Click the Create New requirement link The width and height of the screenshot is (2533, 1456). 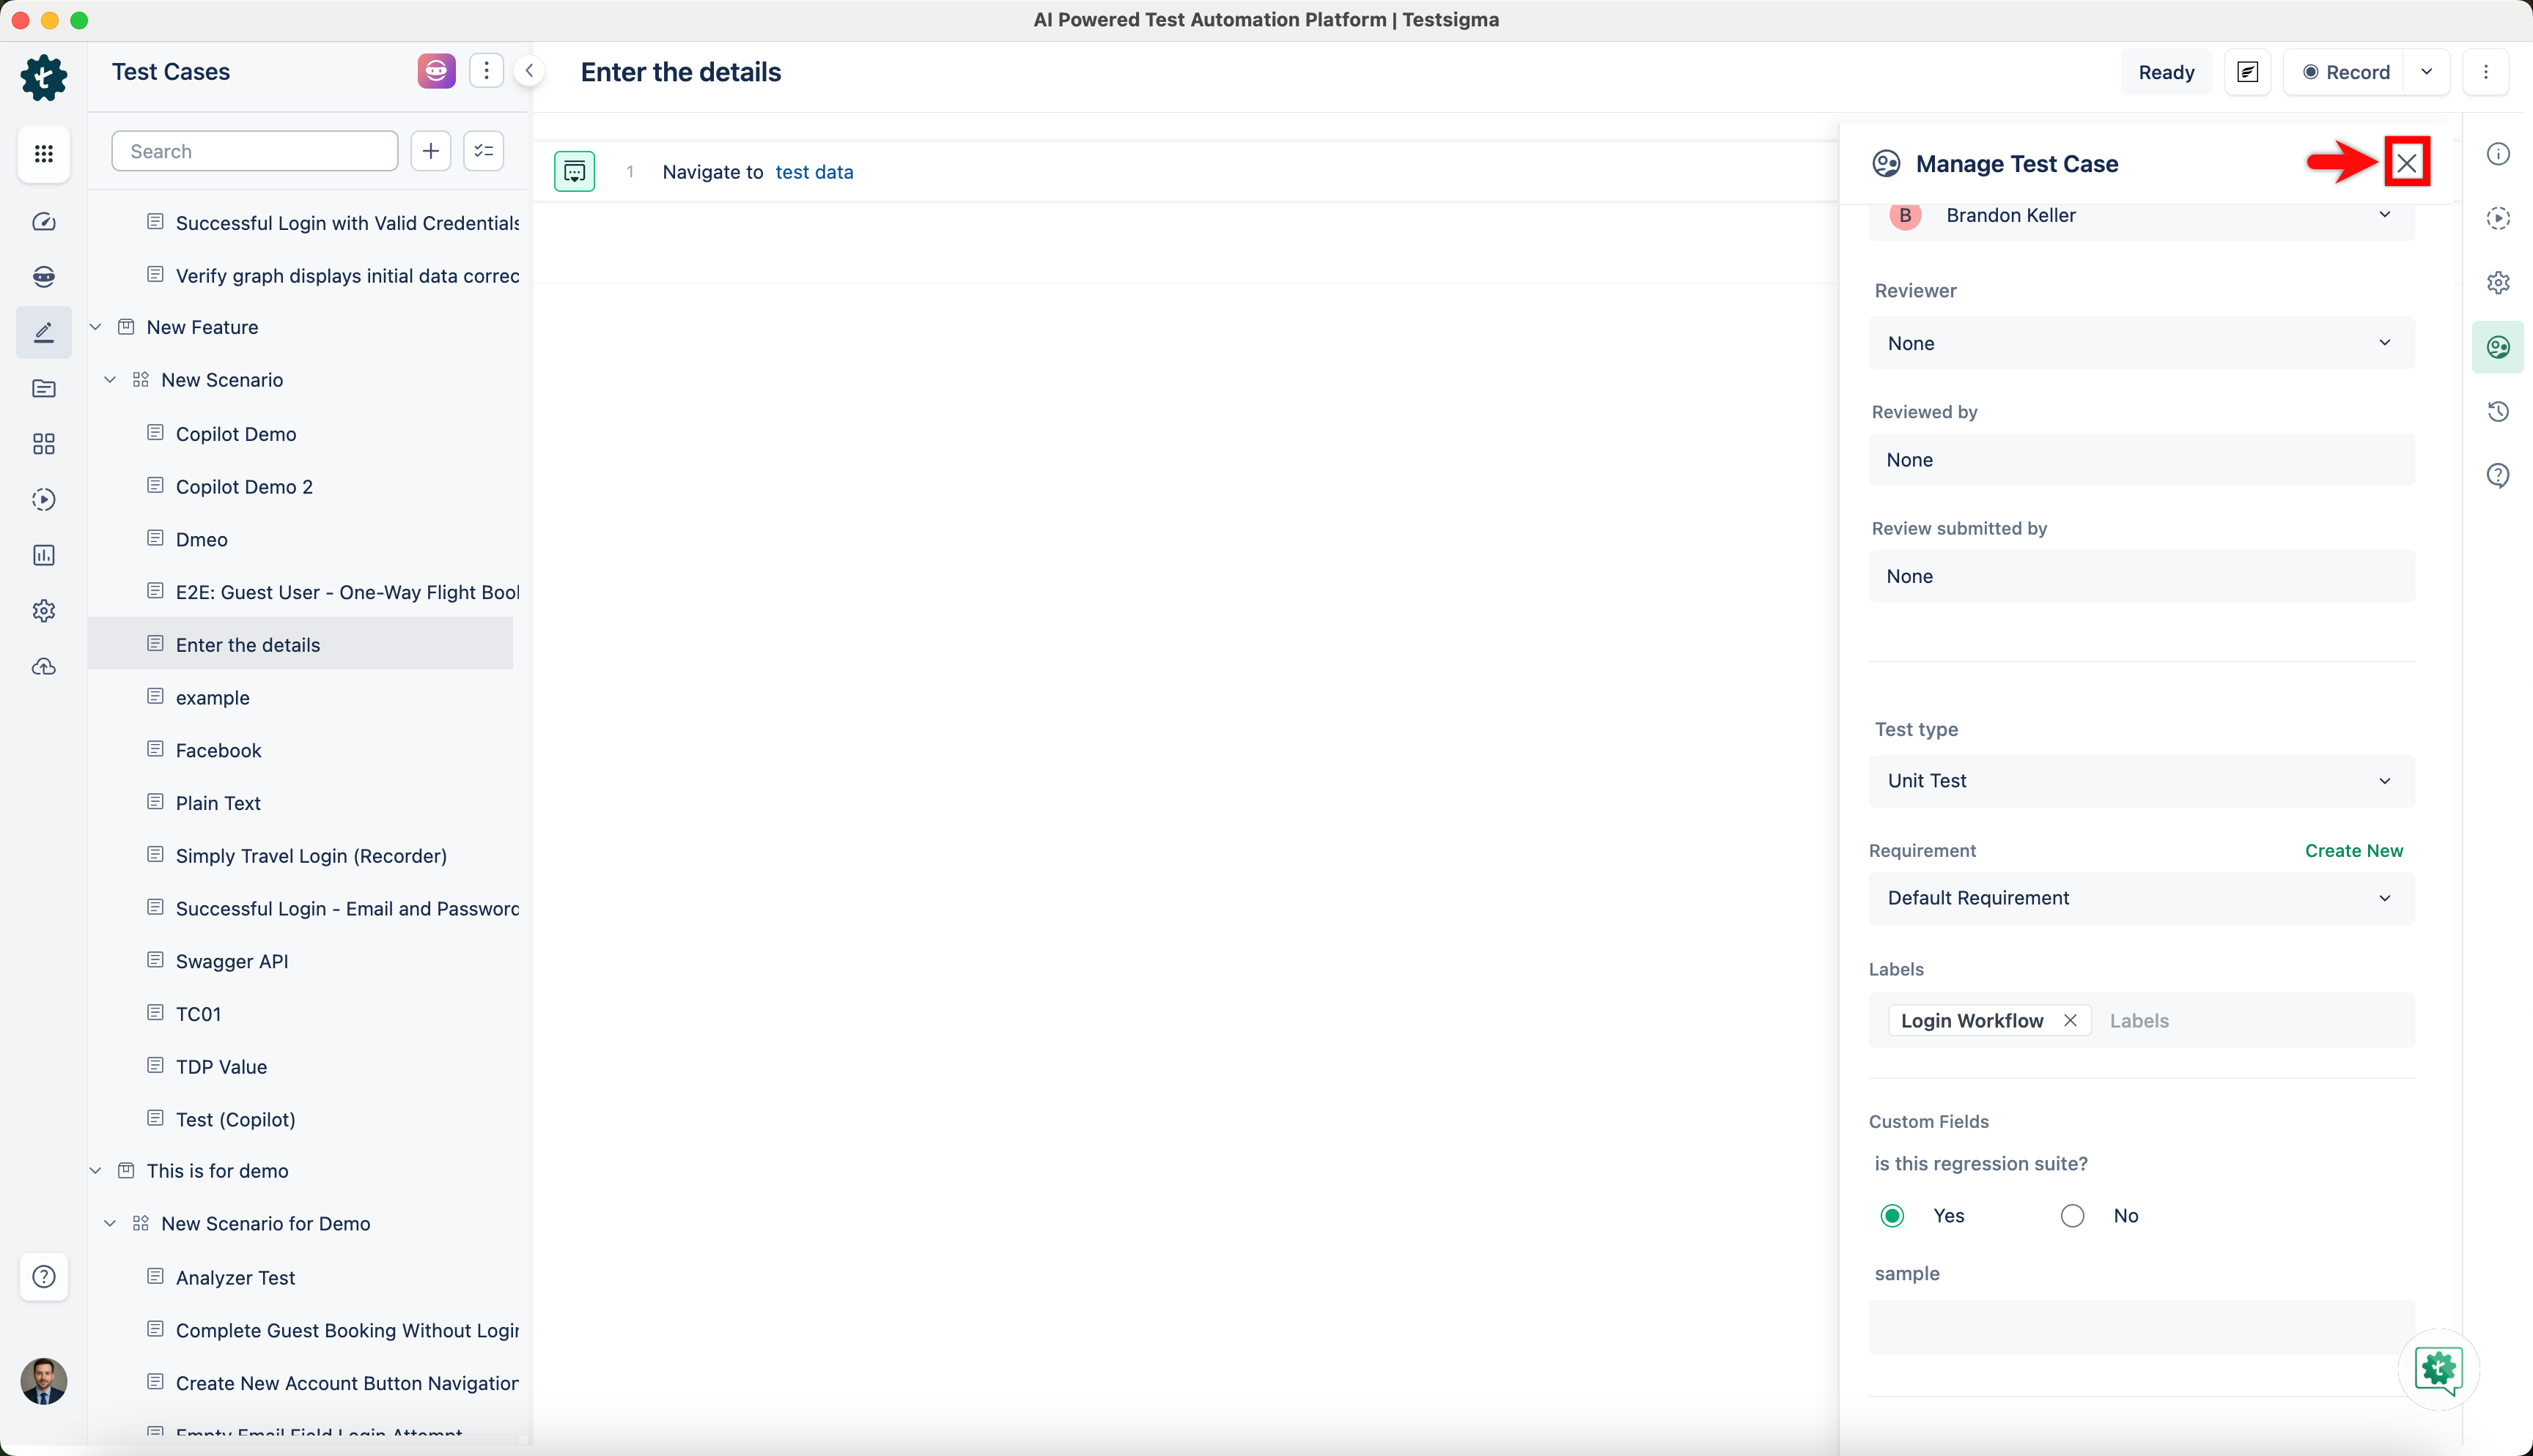tap(2353, 850)
